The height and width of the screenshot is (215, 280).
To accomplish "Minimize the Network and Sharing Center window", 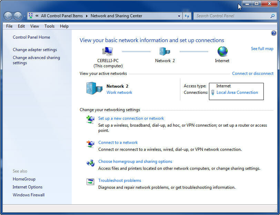I will pos(247,3).
